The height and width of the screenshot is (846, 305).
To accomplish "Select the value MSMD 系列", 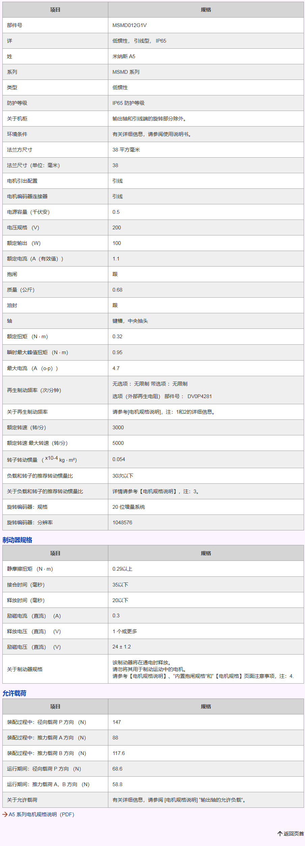I will click(126, 72).
